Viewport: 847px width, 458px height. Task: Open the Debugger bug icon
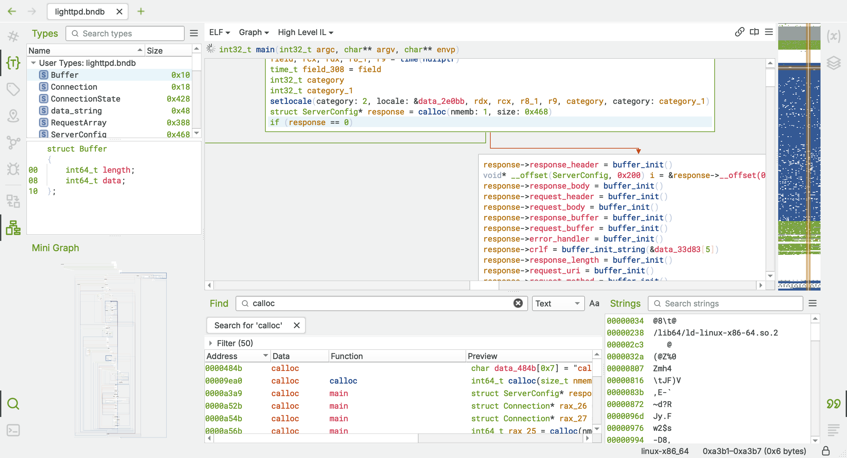pyautogui.click(x=13, y=169)
